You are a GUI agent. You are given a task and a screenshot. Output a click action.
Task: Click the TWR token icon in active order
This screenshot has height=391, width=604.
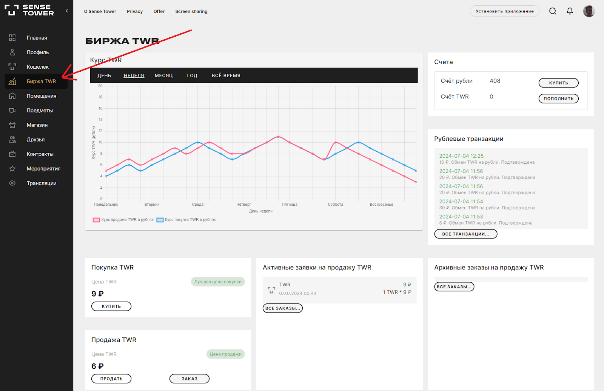point(271,290)
